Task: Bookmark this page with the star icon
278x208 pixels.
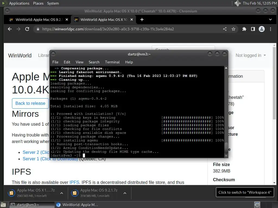Action: click(x=233, y=29)
